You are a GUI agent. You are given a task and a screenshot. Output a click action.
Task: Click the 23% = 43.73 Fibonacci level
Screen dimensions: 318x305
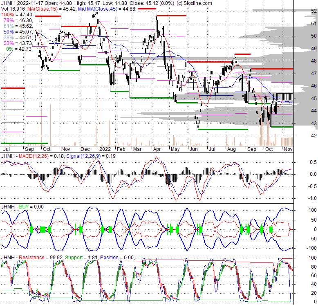click(x=18, y=43)
